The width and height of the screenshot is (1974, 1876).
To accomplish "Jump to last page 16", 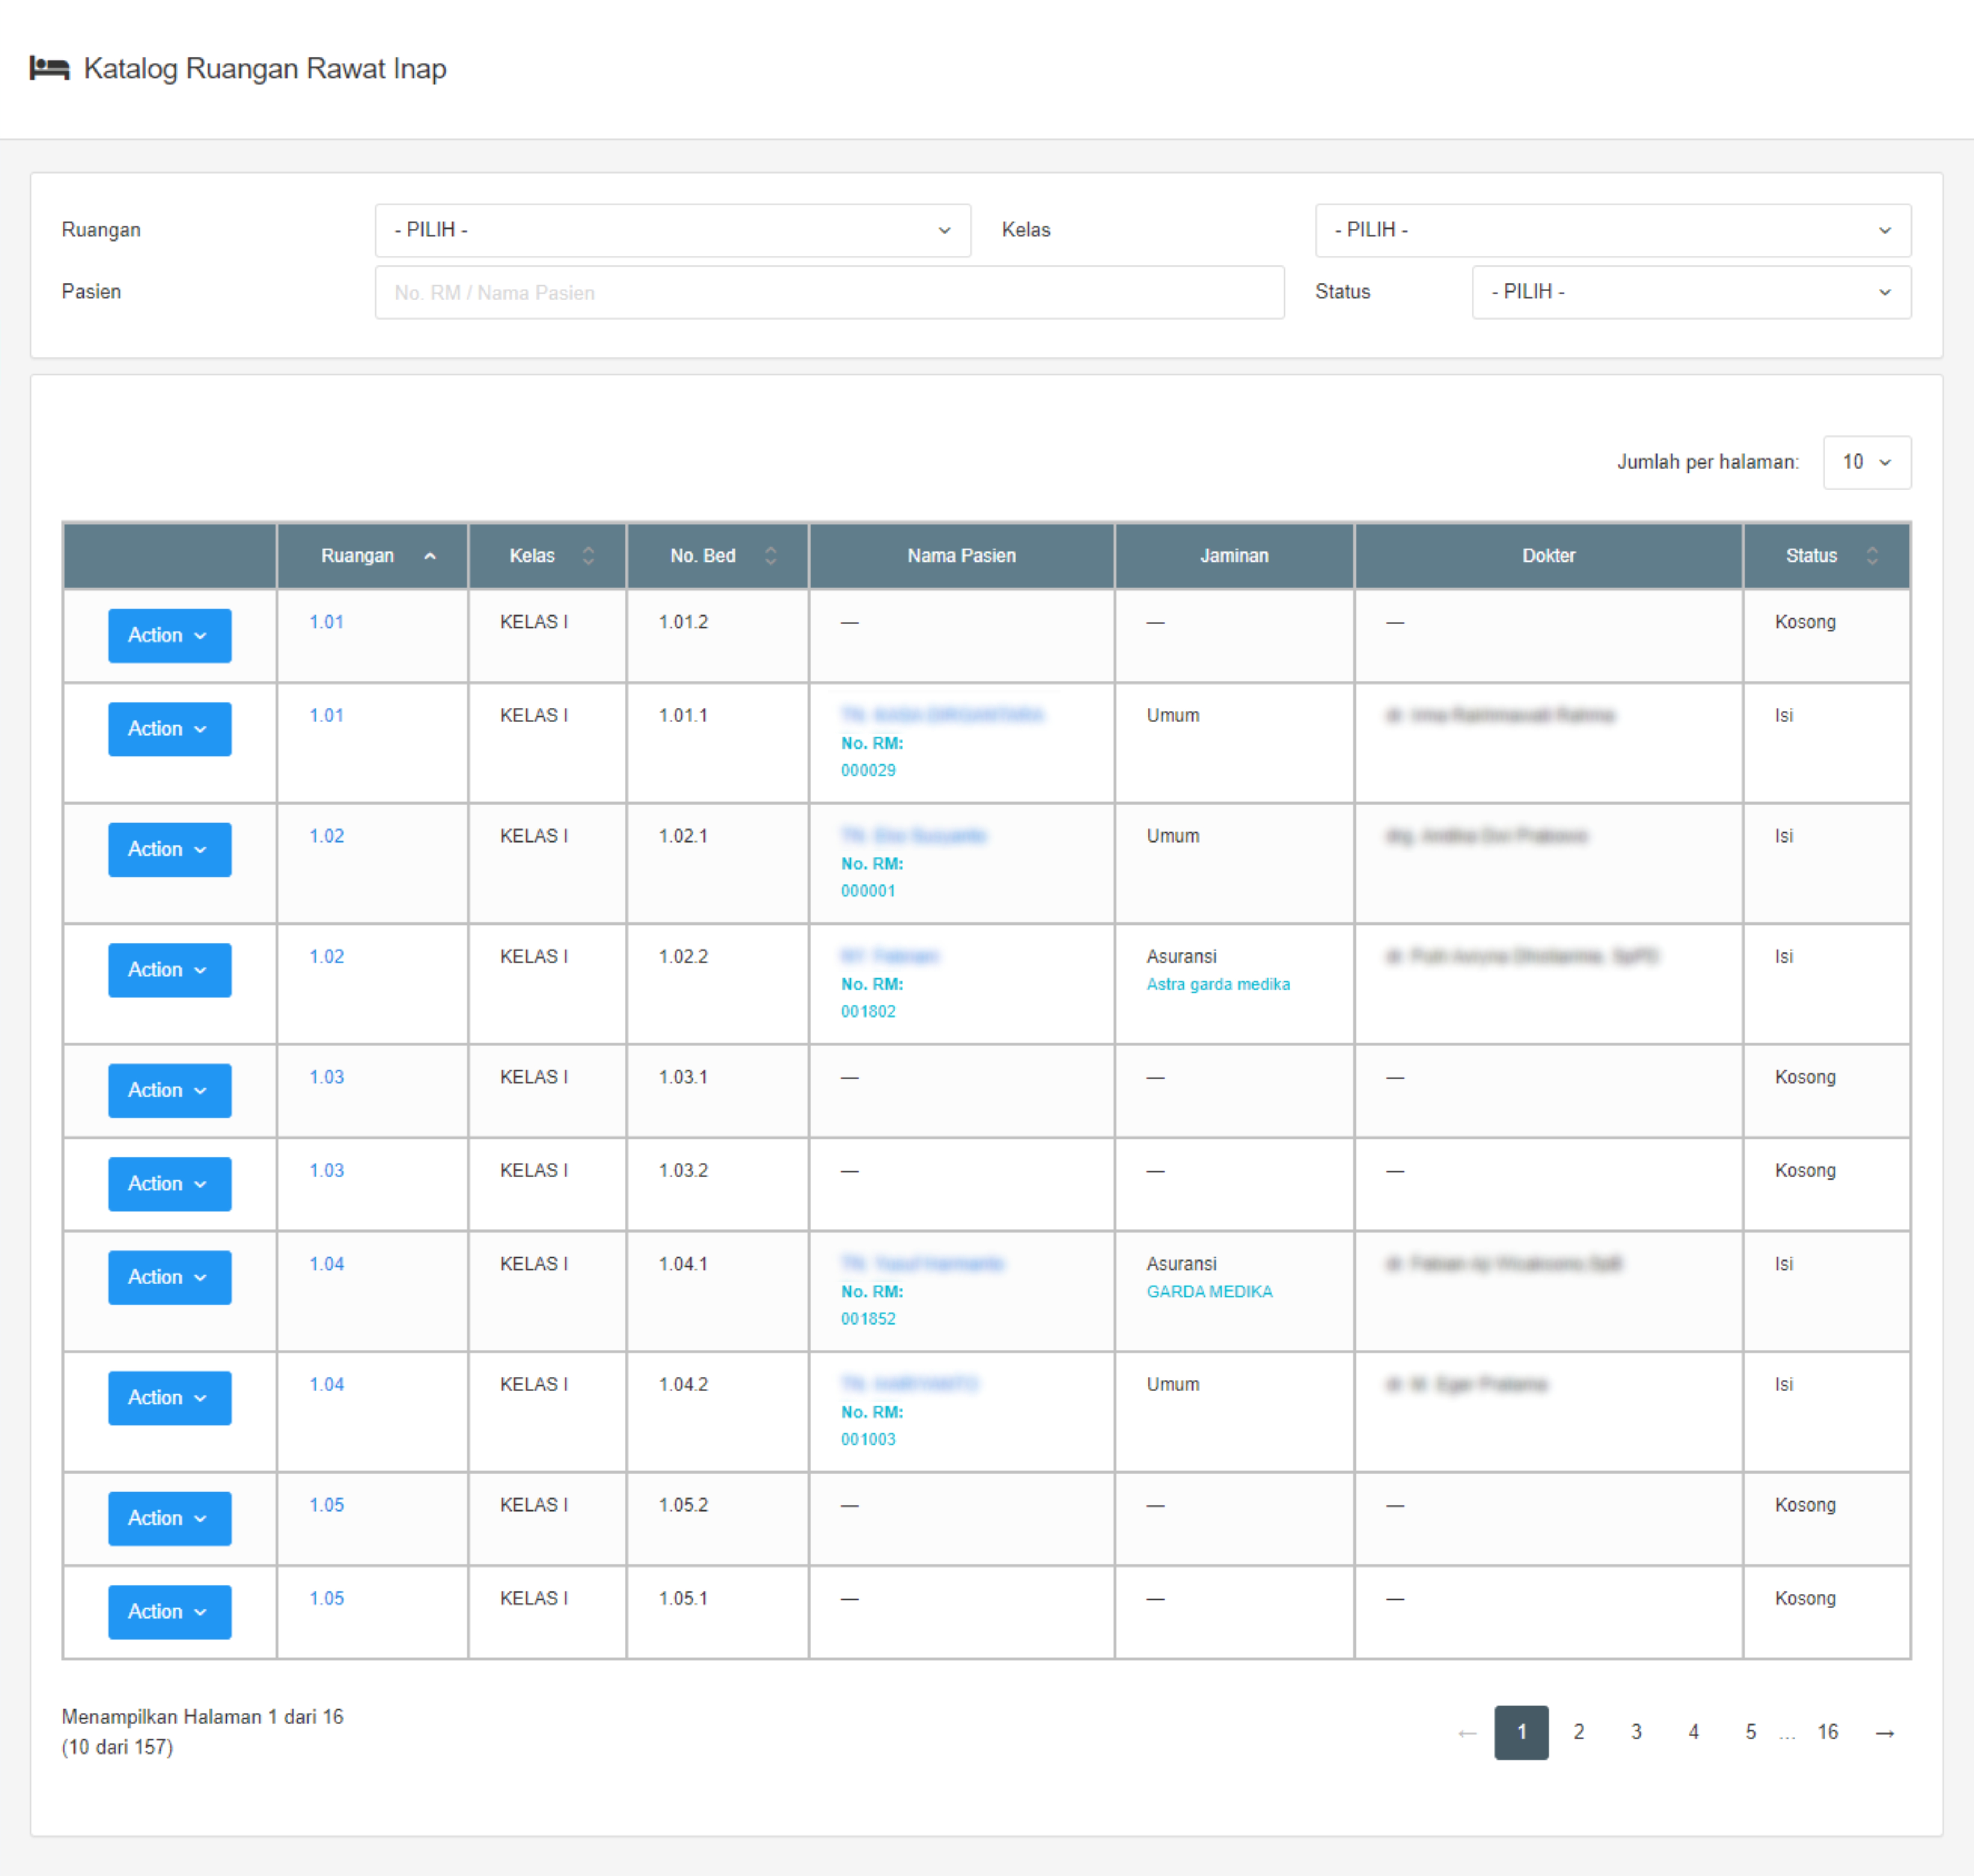I will click(x=1827, y=1732).
